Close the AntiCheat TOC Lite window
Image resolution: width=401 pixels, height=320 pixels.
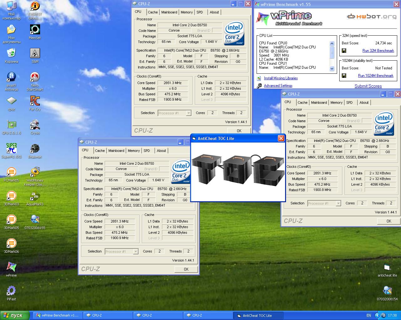[281, 138]
